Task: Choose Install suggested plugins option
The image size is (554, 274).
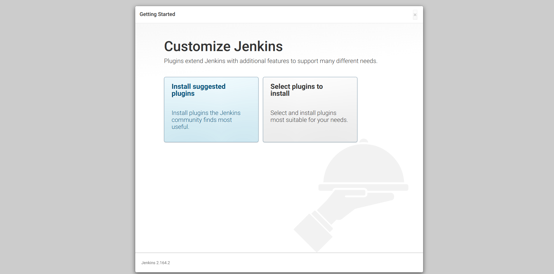Action: 211,109
